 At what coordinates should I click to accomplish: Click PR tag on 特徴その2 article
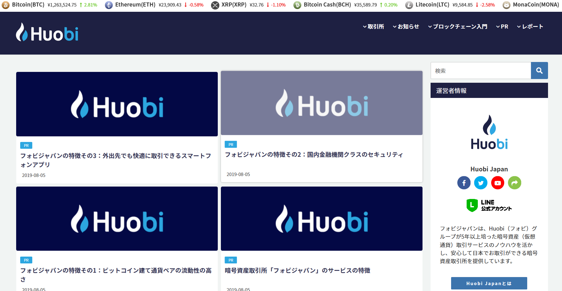pos(231,144)
